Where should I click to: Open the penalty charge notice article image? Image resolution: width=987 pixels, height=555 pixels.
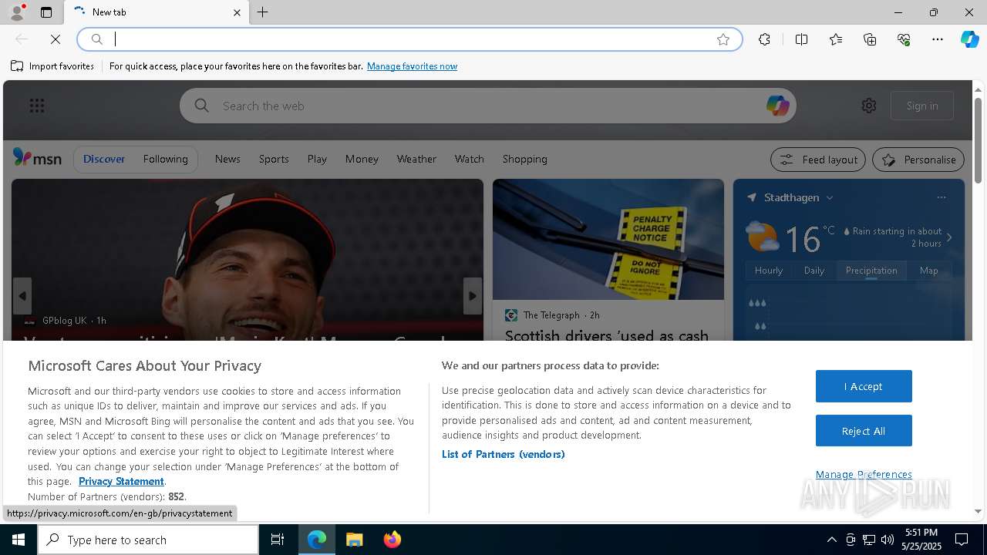(x=608, y=240)
